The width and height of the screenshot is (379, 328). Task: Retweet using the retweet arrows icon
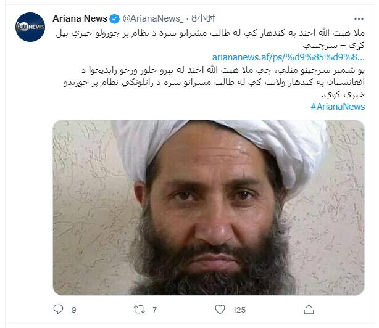coord(140,309)
